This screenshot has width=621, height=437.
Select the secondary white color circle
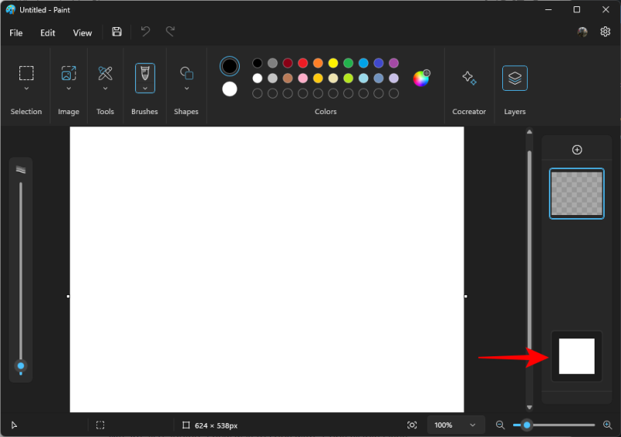[x=230, y=89]
